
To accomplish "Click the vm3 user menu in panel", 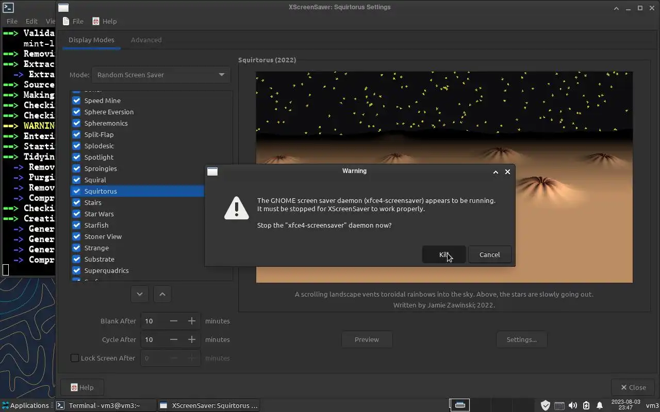I will tap(652, 405).
